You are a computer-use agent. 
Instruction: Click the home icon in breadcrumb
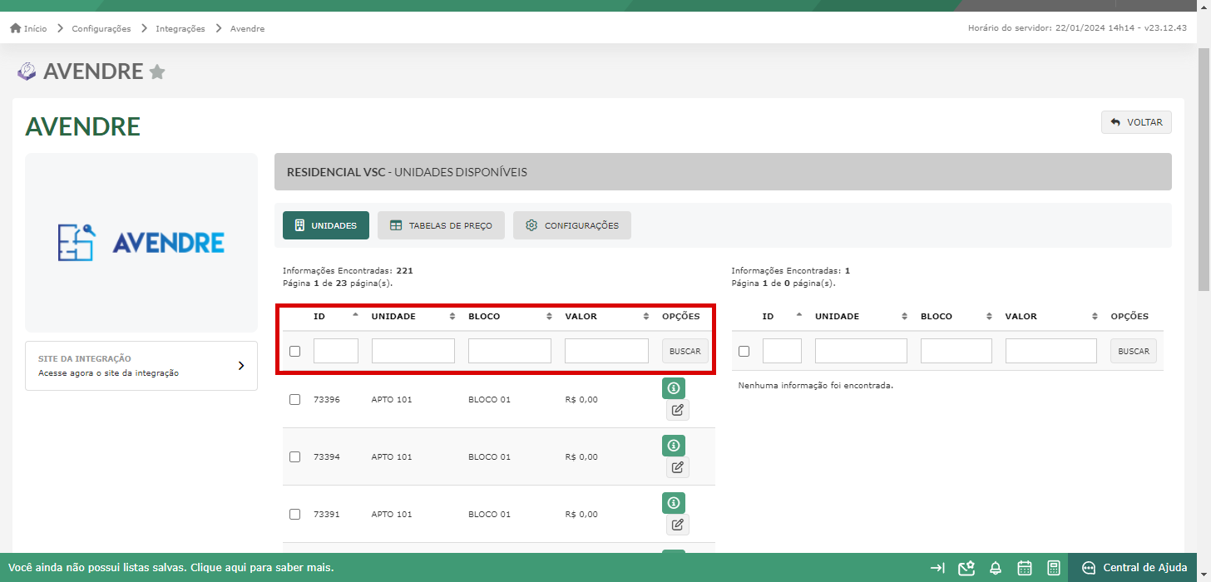click(x=15, y=28)
